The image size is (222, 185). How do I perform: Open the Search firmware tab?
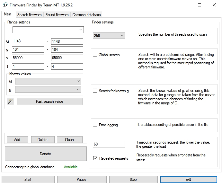point(30,15)
